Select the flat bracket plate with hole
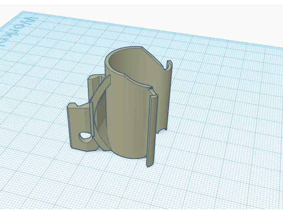This screenshot has height=213, width=283. point(78,124)
